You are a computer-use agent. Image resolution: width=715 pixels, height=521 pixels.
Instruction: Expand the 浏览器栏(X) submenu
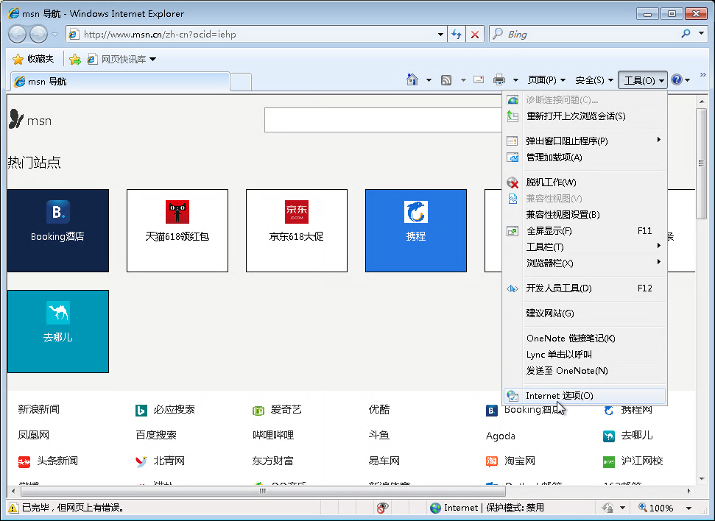pyautogui.click(x=584, y=263)
